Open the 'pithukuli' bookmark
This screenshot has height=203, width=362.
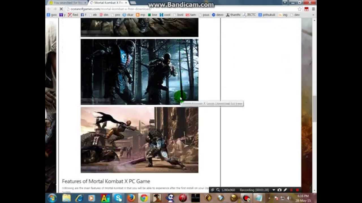click(x=267, y=15)
